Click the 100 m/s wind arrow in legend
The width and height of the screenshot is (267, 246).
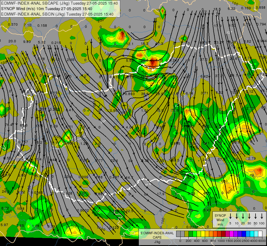pyautogui.click(x=262, y=216)
